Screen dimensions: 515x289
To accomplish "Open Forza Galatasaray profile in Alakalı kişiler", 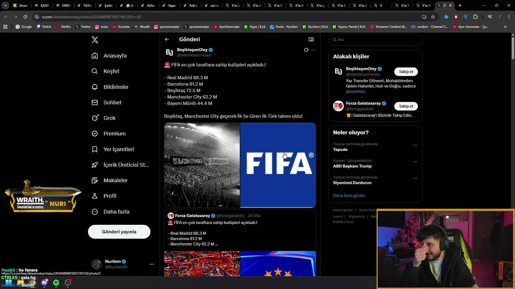I will pyautogui.click(x=363, y=103).
